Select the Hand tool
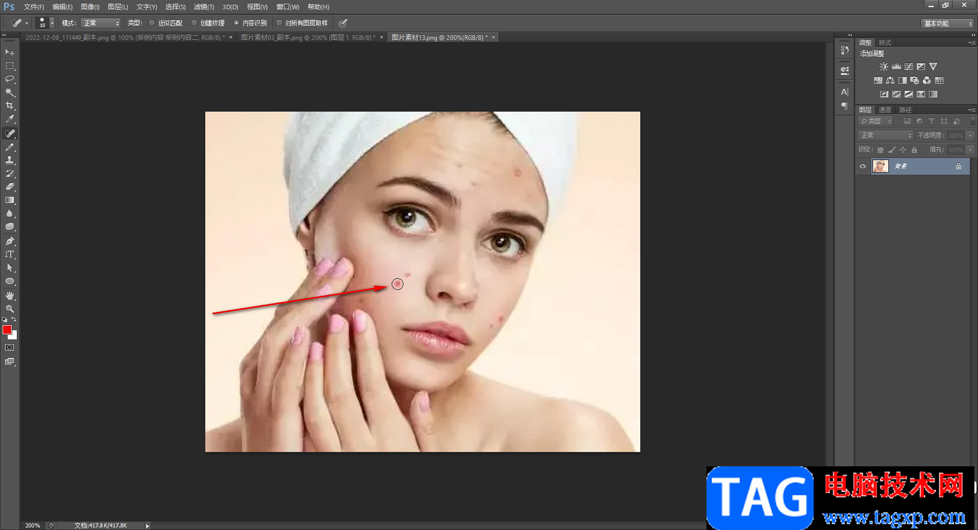This screenshot has height=530, width=978. tap(10, 296)
